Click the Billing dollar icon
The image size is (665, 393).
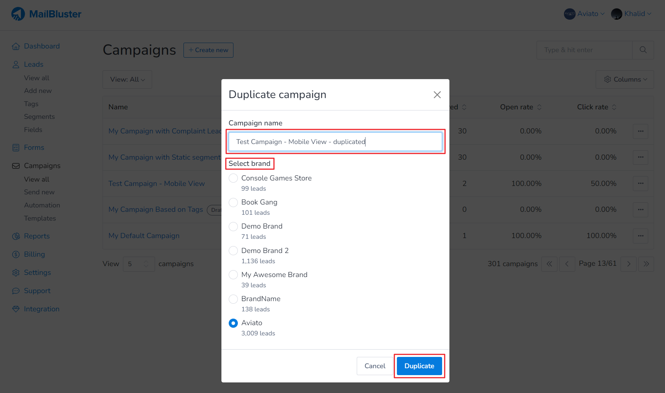[x=16, y=254]
